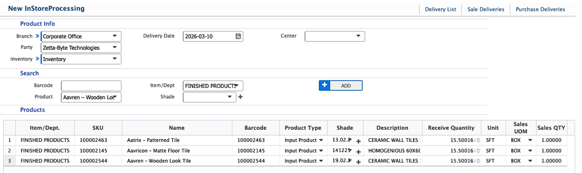Click plus icon in Aavren row Shade cell

358,161
